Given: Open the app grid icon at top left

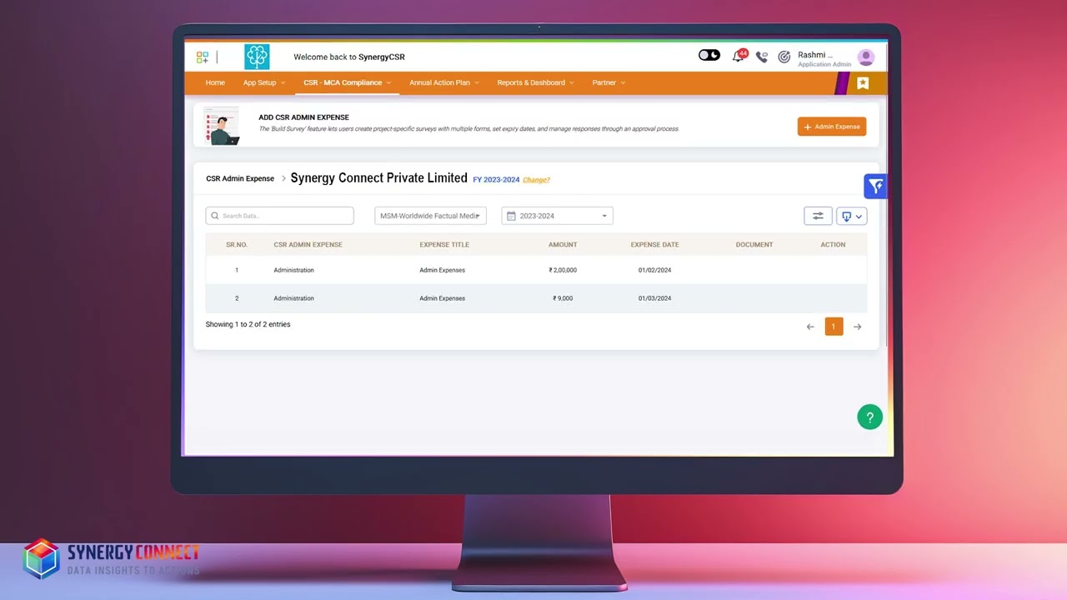Looking at the screenshot, I should coord(203,57).
